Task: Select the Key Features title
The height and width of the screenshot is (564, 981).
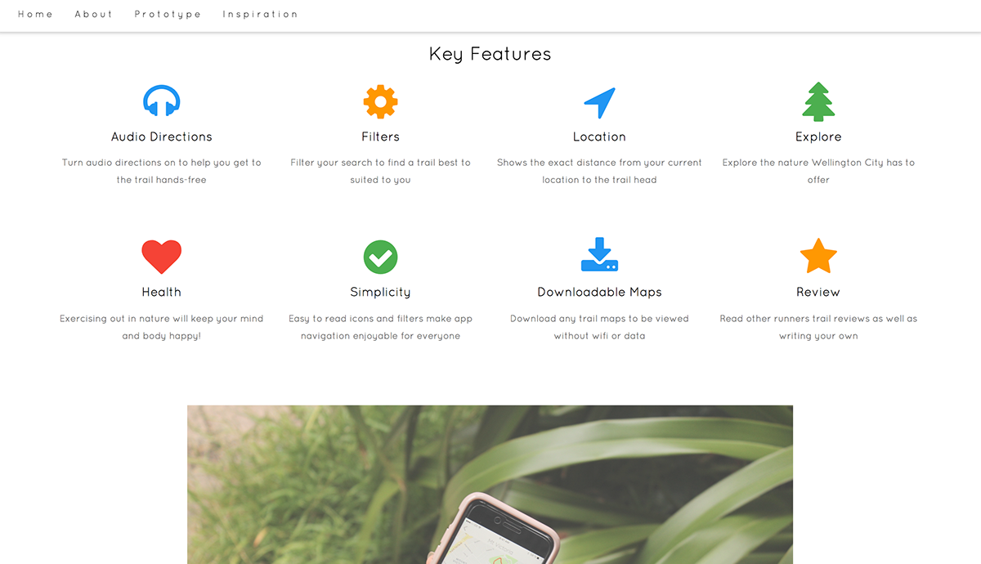Action: point(490,54)
